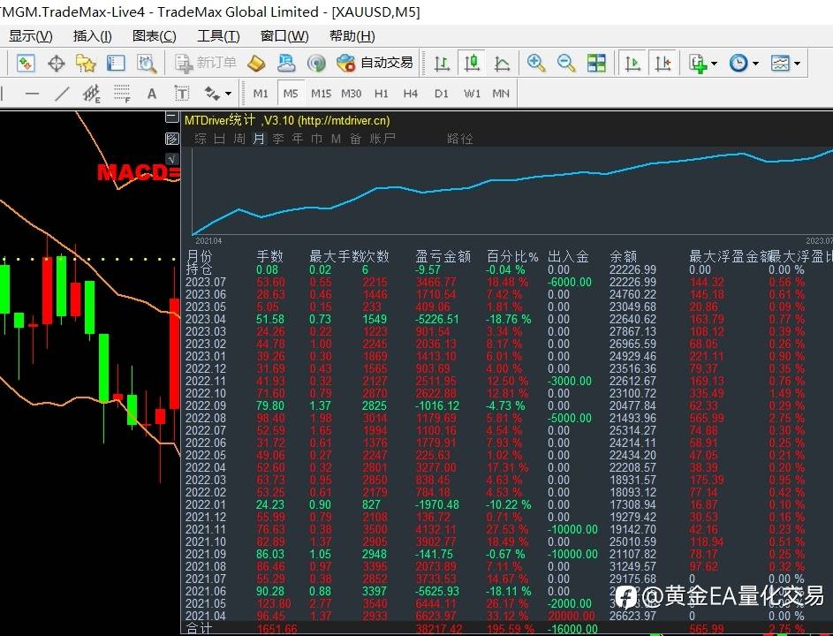Open the Navigator folder-star icon

click(x=86, y=64)
